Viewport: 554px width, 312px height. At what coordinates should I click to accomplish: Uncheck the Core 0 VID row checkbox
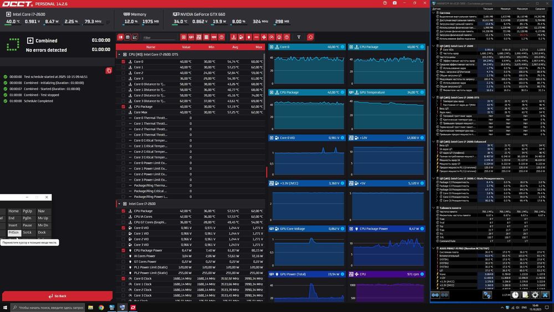[x=124, y=228]
